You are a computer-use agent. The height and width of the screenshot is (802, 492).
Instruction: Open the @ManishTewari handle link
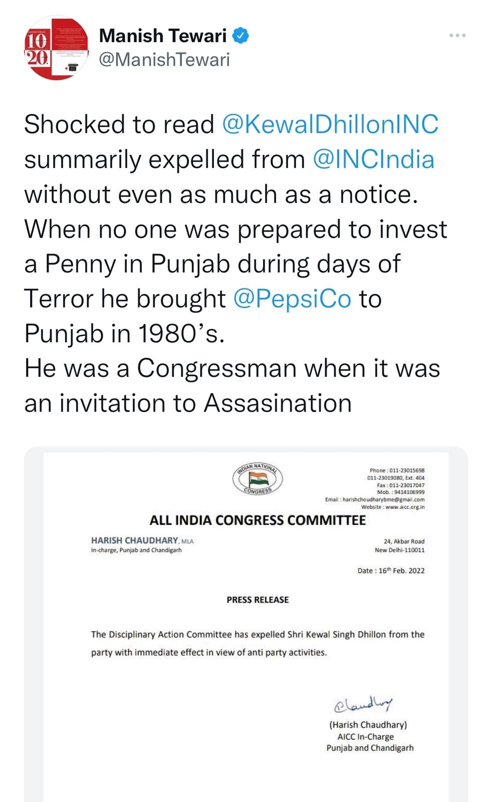pos(164,60)
